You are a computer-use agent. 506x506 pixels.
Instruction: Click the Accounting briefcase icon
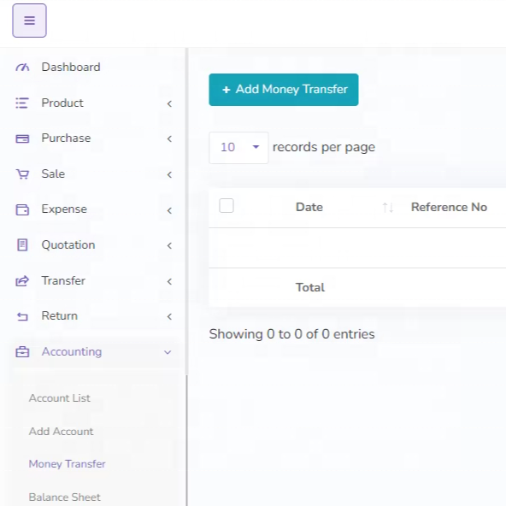(22, 352)
